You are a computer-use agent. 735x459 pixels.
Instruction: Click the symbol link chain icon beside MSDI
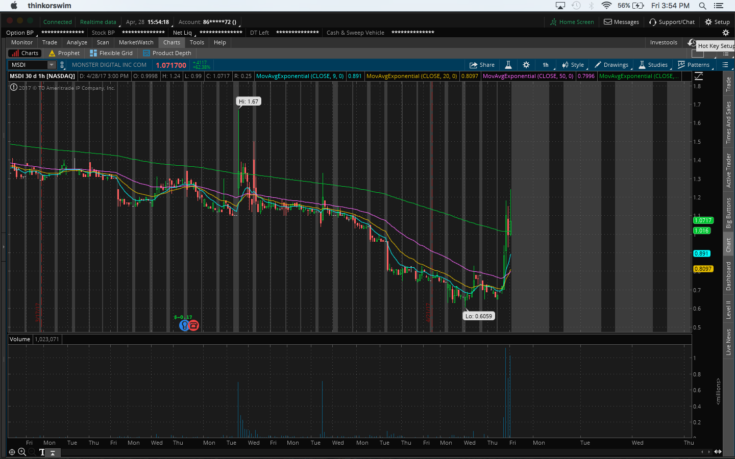point(62,65)
